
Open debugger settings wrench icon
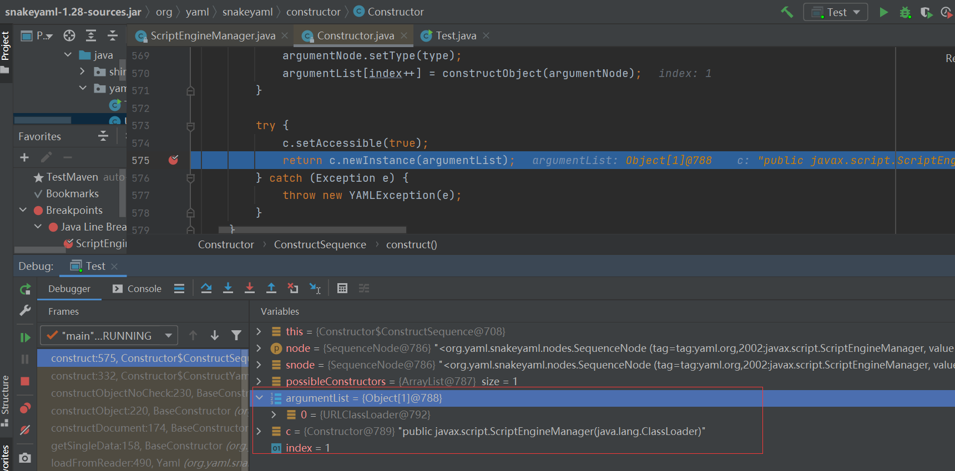pos(25,310)
